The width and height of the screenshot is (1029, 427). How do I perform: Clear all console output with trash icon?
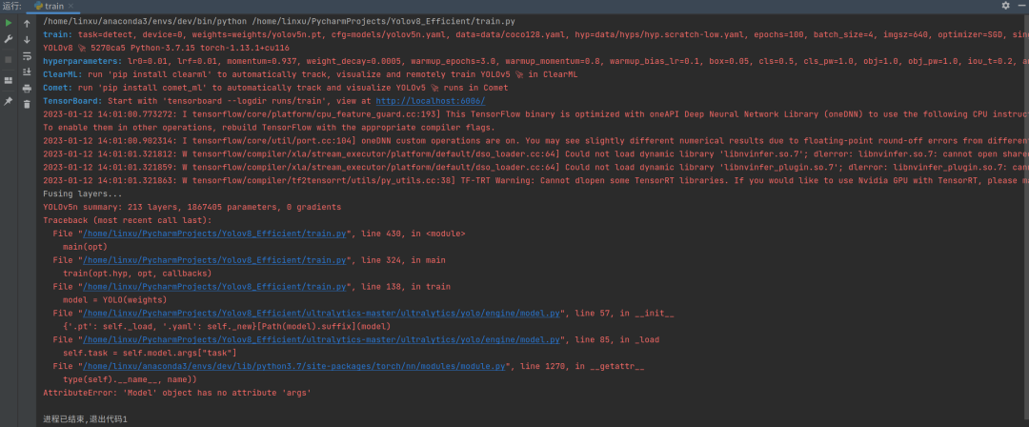tap(27, 105)
